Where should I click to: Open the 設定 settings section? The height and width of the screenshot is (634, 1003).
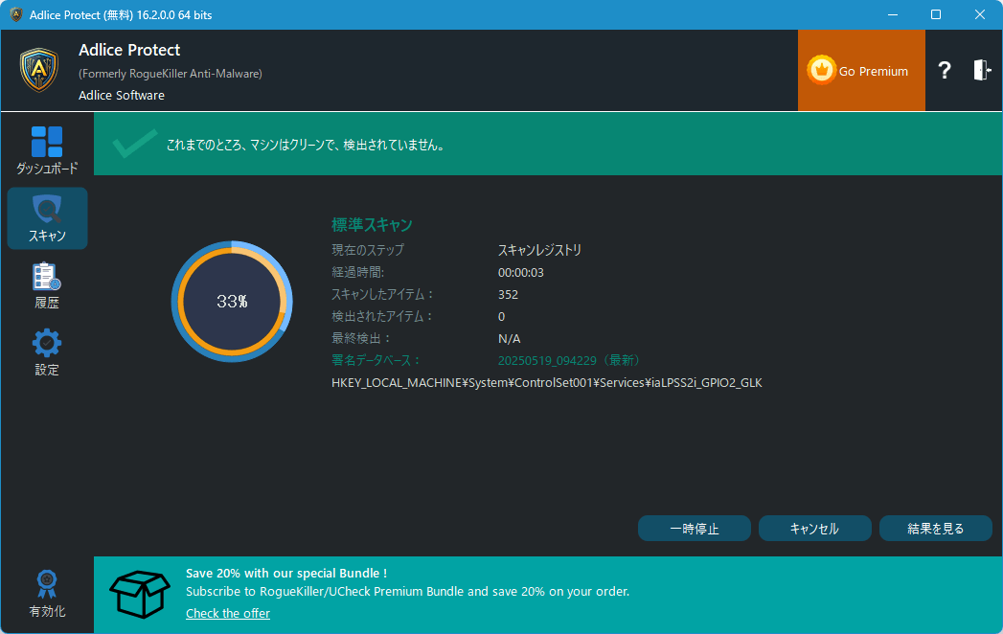[47, 352]
